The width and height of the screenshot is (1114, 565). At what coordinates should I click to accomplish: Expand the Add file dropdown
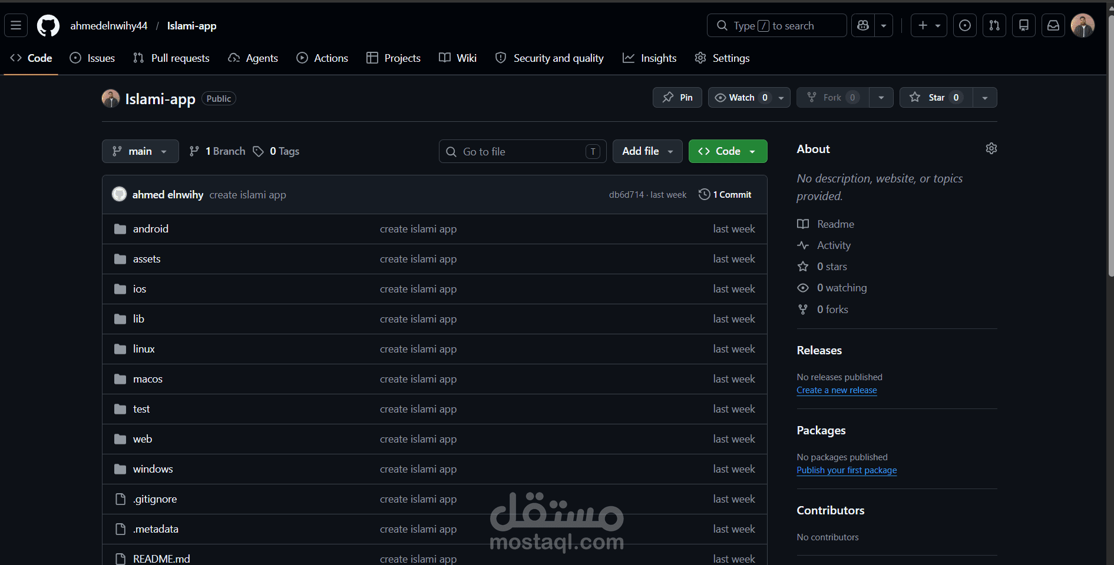tap(647, 151)
